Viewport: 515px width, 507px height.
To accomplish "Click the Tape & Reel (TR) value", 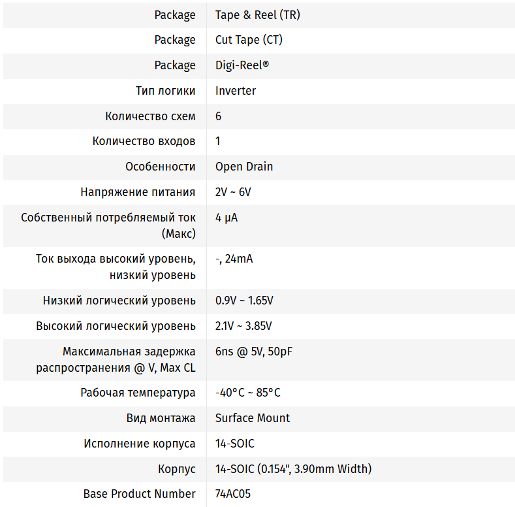I will [x=257, y=15].
